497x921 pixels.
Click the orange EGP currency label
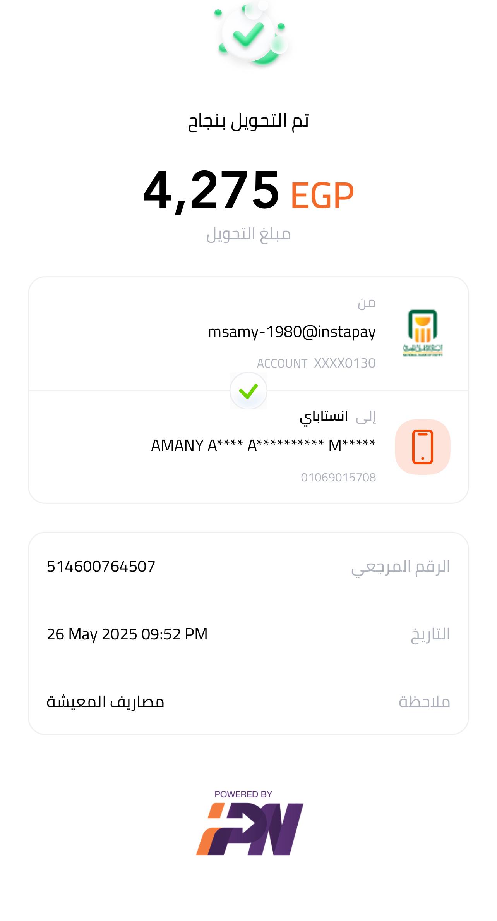pos(322,195)
